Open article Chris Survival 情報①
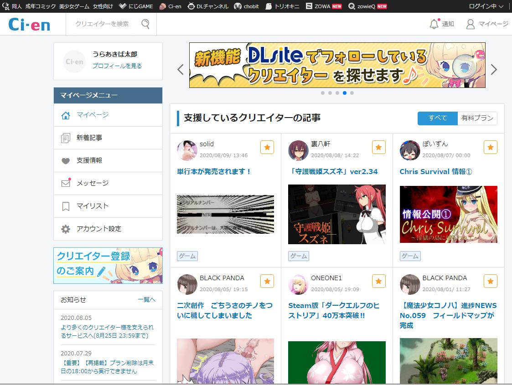512x385 pixels. pos(436,172)
